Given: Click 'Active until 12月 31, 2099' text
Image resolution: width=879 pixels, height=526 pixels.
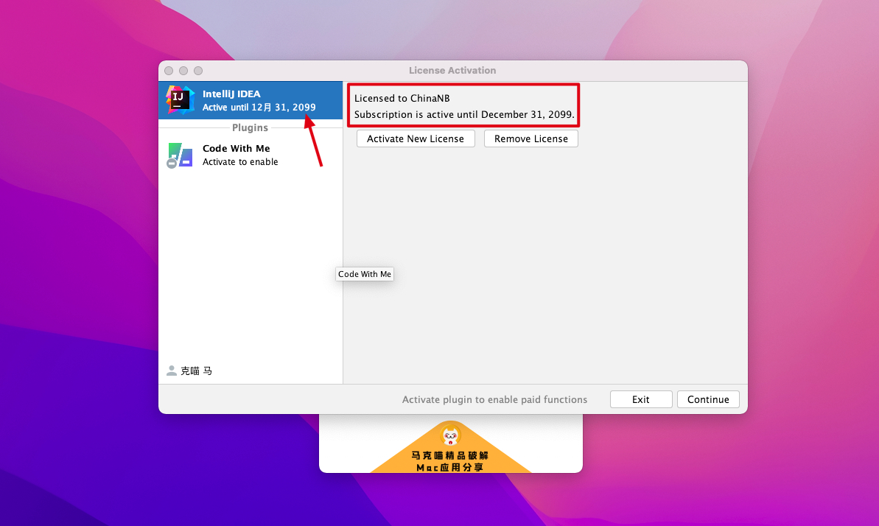Looking at the screenshot, I should [259, 107].
